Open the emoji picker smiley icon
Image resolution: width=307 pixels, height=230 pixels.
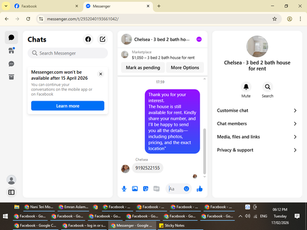[186, 189]
